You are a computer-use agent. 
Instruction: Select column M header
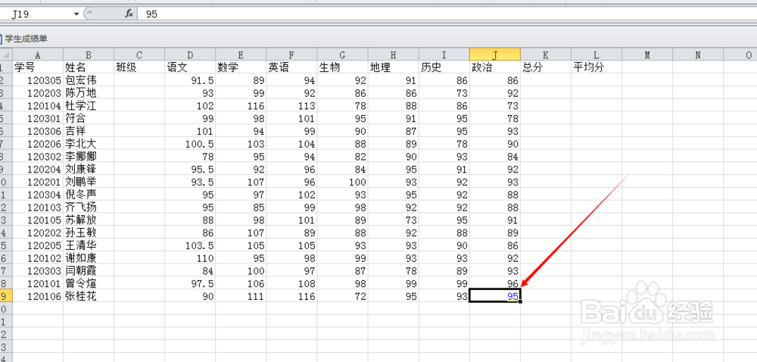pyautogui.click(x=647, y=55)
